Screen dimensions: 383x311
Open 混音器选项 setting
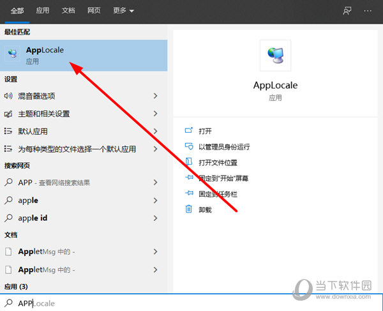[x=36, y=96]
